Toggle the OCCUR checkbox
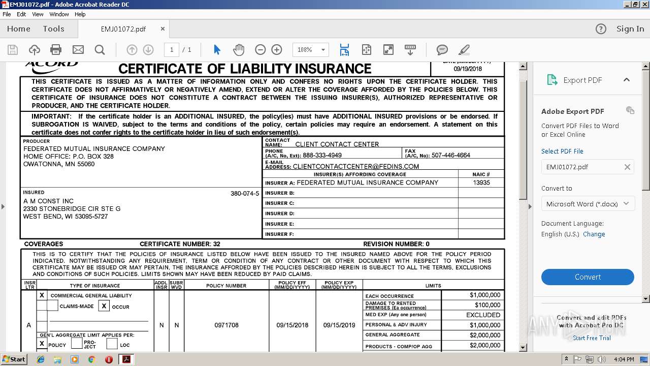Image resolution: width=650 pixels, height=366 pixels. (x=104, y=306)
